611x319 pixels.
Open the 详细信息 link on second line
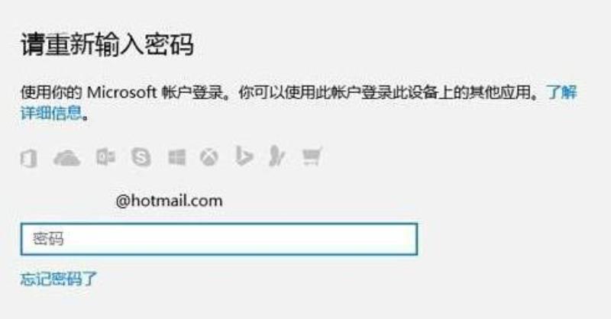point(51,113)
